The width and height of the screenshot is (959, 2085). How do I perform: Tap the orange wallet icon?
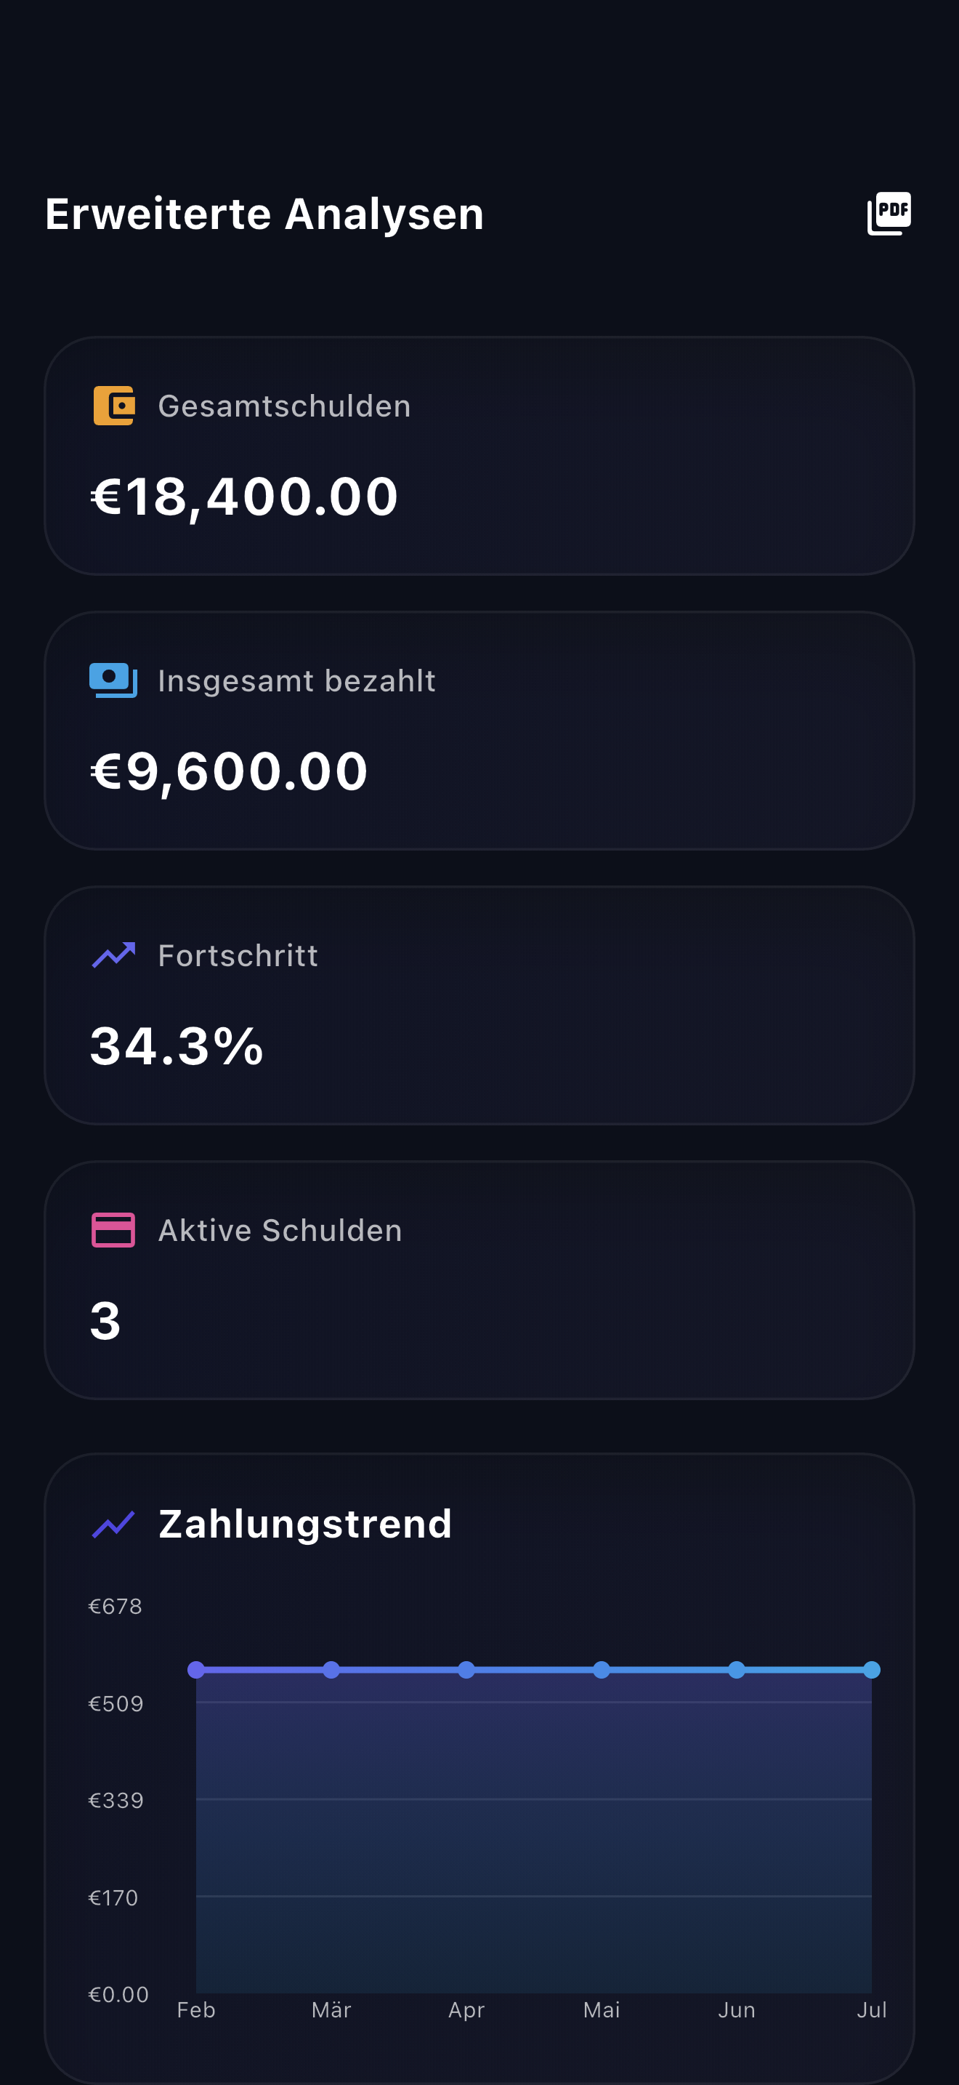(114, 406)
